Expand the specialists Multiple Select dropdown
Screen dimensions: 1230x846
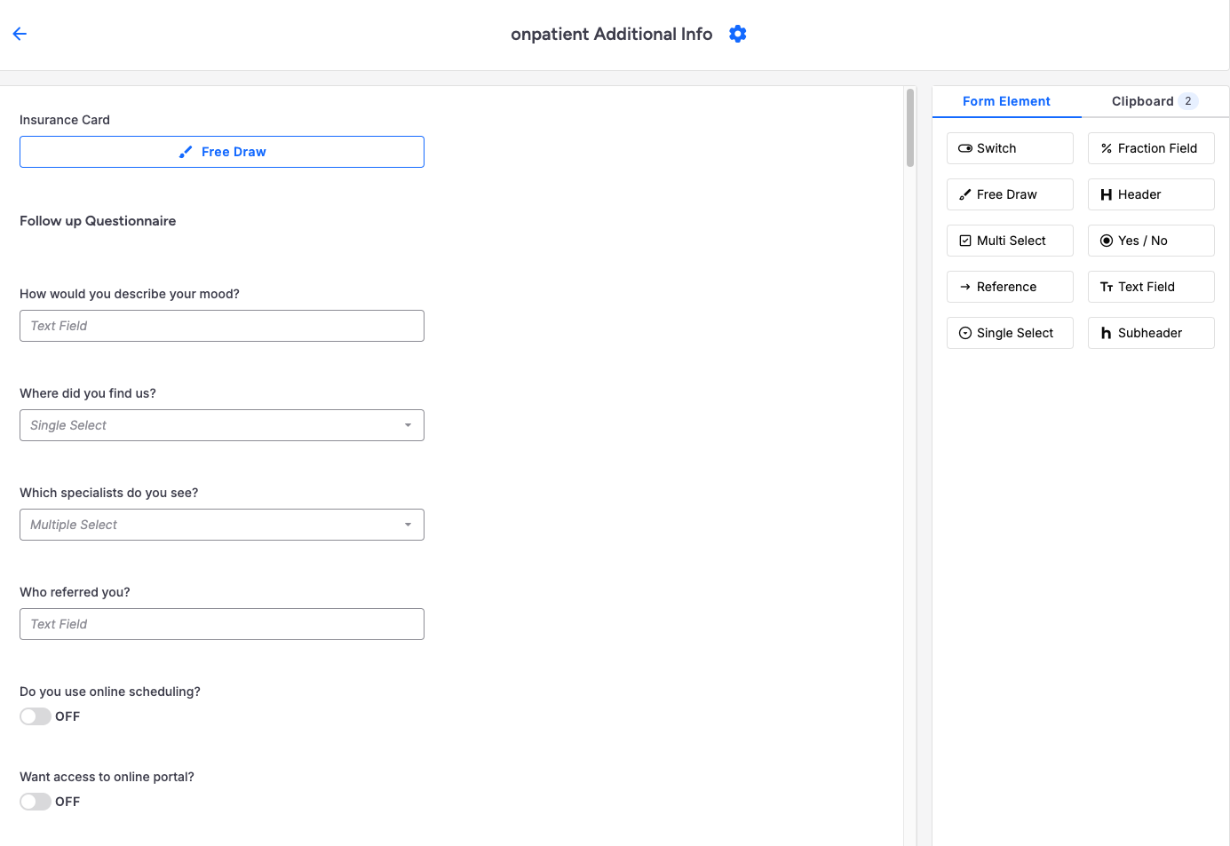click(221, 525)
